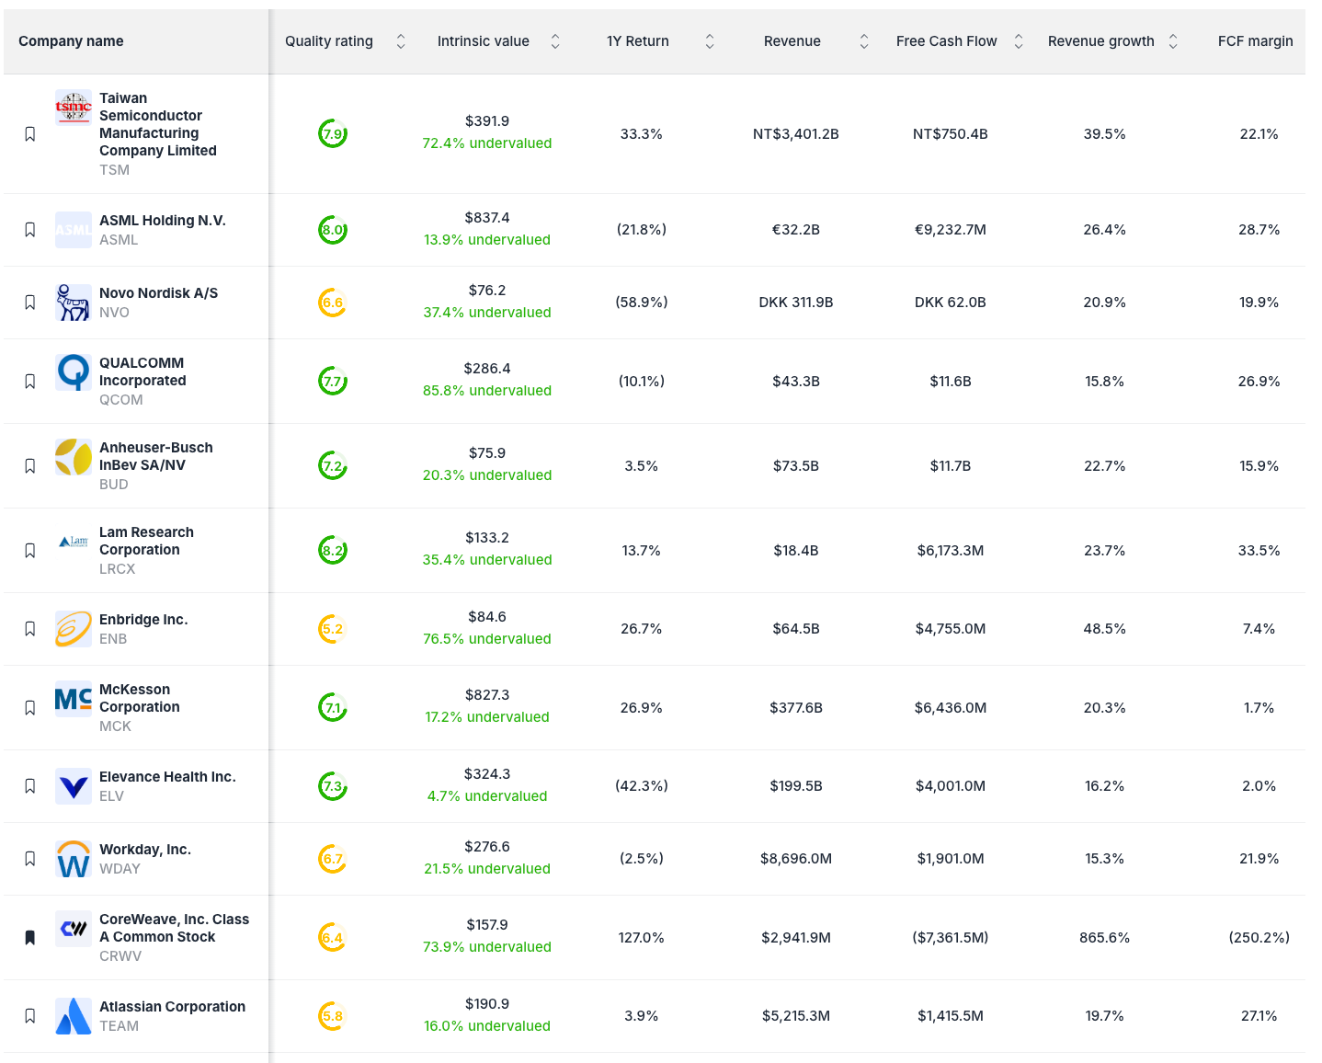Select the ASML Holding logo icon
This screenshot has width=1322, height=1063.
click(73, 230)
